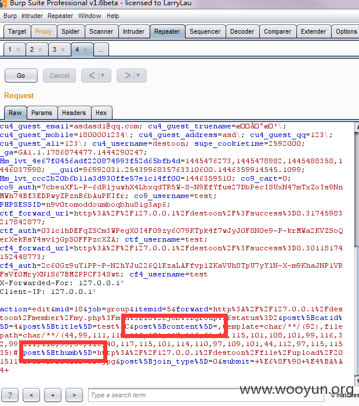Open the Help menu
This screenshot has height=406, width=359.
point(113,16)
